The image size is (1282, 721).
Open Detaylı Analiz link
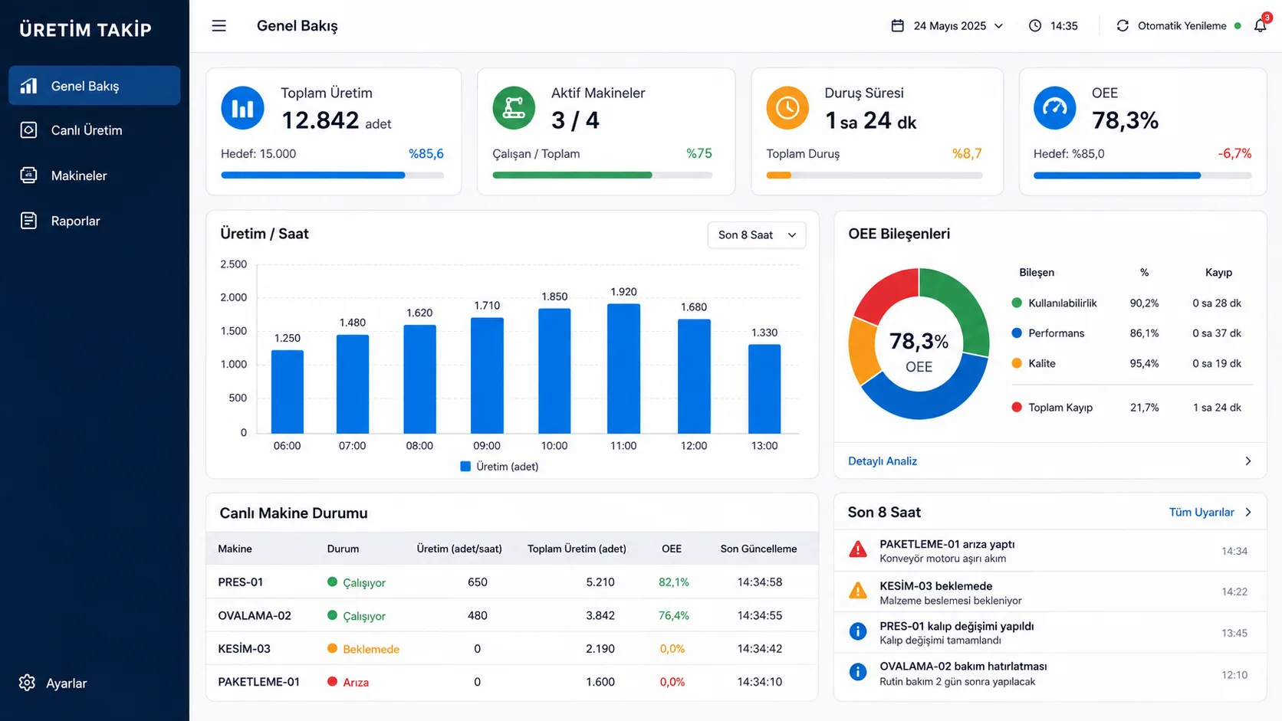[883, 461]
